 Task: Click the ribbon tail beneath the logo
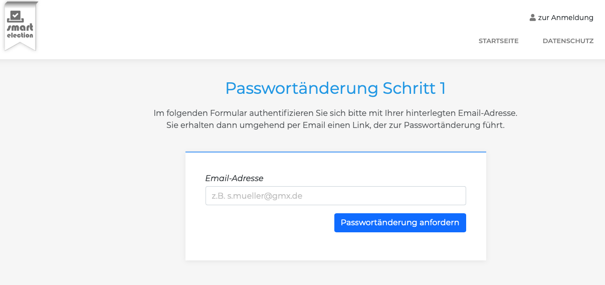[x=20, y=45]
